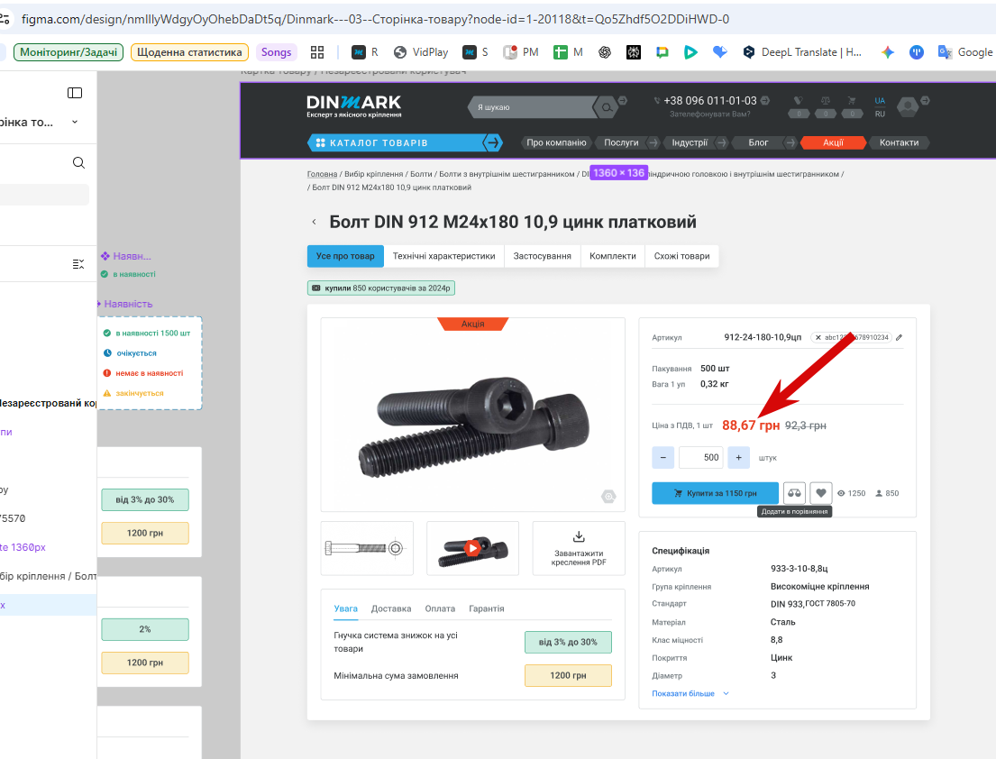The width and height of the screenshot is (996, 759).
Task: Open the DeepL Translate bookmark
Action: point(801,52)
